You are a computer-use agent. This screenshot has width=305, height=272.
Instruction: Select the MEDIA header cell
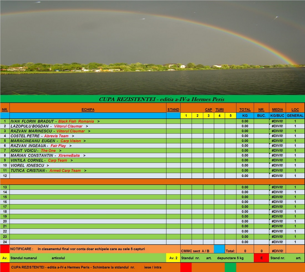pyautogui.click(x=278, y=109)
